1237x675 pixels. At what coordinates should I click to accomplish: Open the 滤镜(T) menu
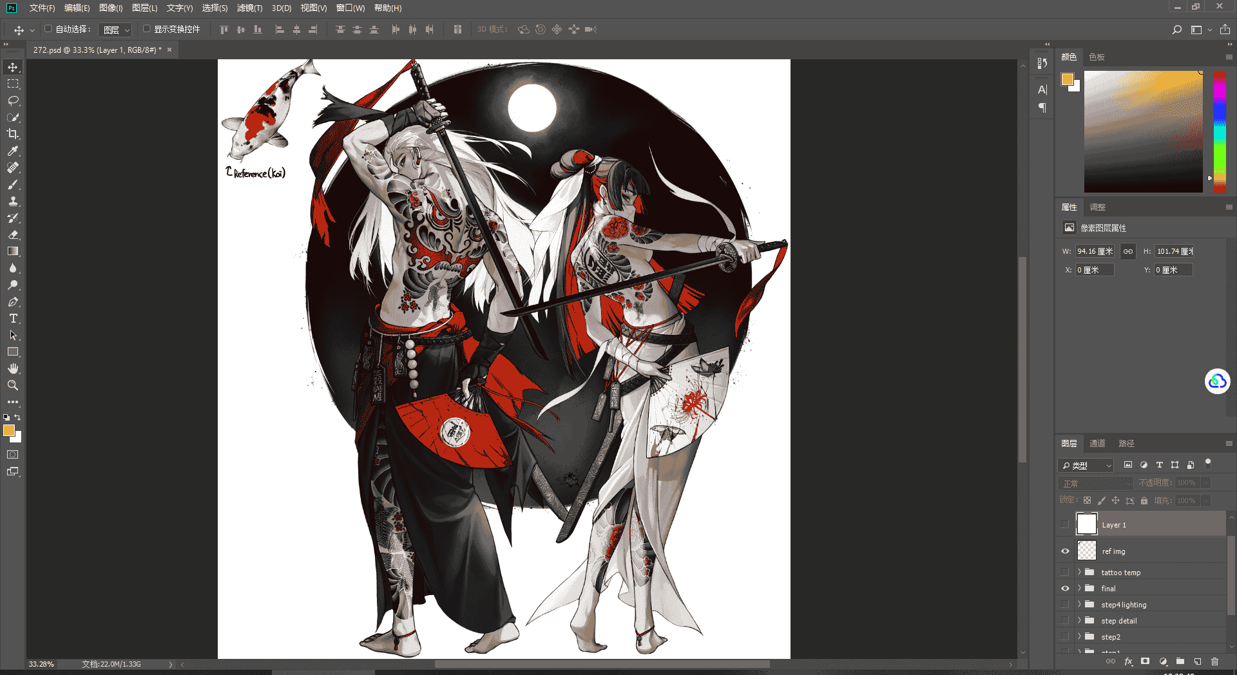pyautogui.click(x=250, y=8)
